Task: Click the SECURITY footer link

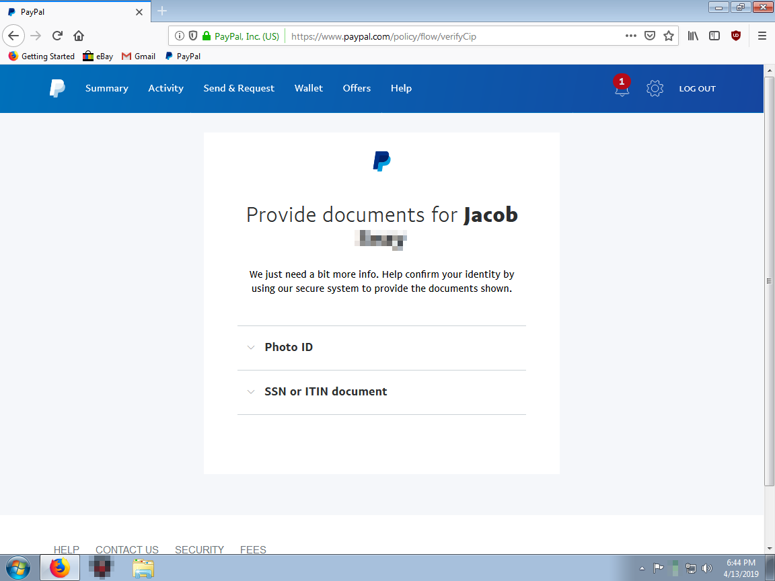Action: coord(199,549)
